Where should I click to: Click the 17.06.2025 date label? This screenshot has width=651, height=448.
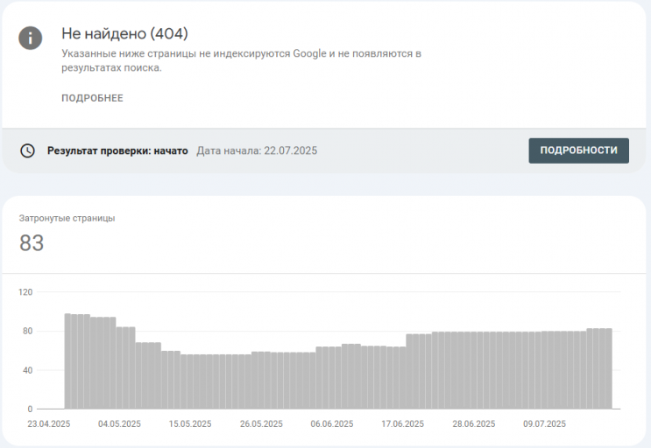pos(403,424)
